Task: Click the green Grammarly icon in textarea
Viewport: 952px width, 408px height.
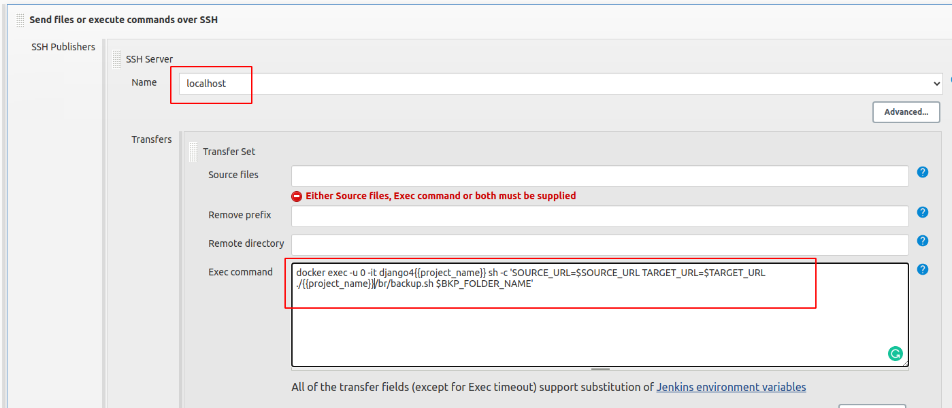Action: click(895, 354)
